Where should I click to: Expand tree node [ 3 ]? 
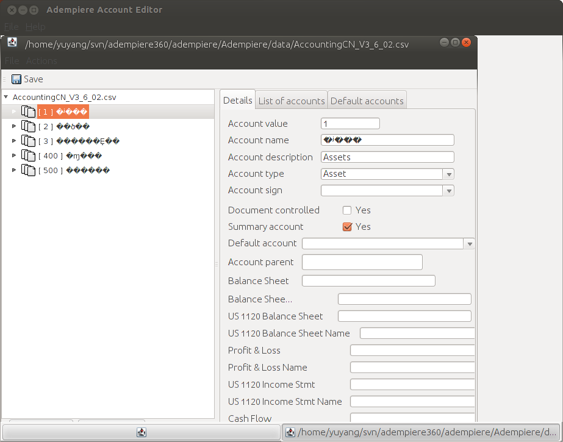pos(14,141)
